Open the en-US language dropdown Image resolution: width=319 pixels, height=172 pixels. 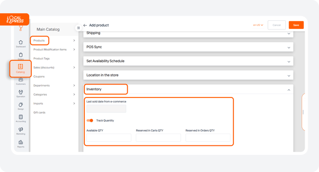(x=258, y=25)
